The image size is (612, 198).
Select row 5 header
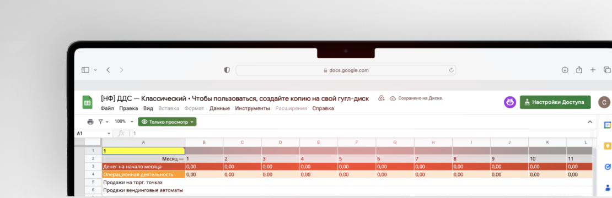pyautogui.click(x=93, y=182)
